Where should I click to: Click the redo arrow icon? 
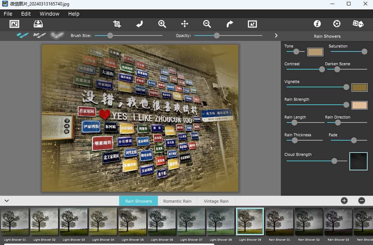point(230,24)
